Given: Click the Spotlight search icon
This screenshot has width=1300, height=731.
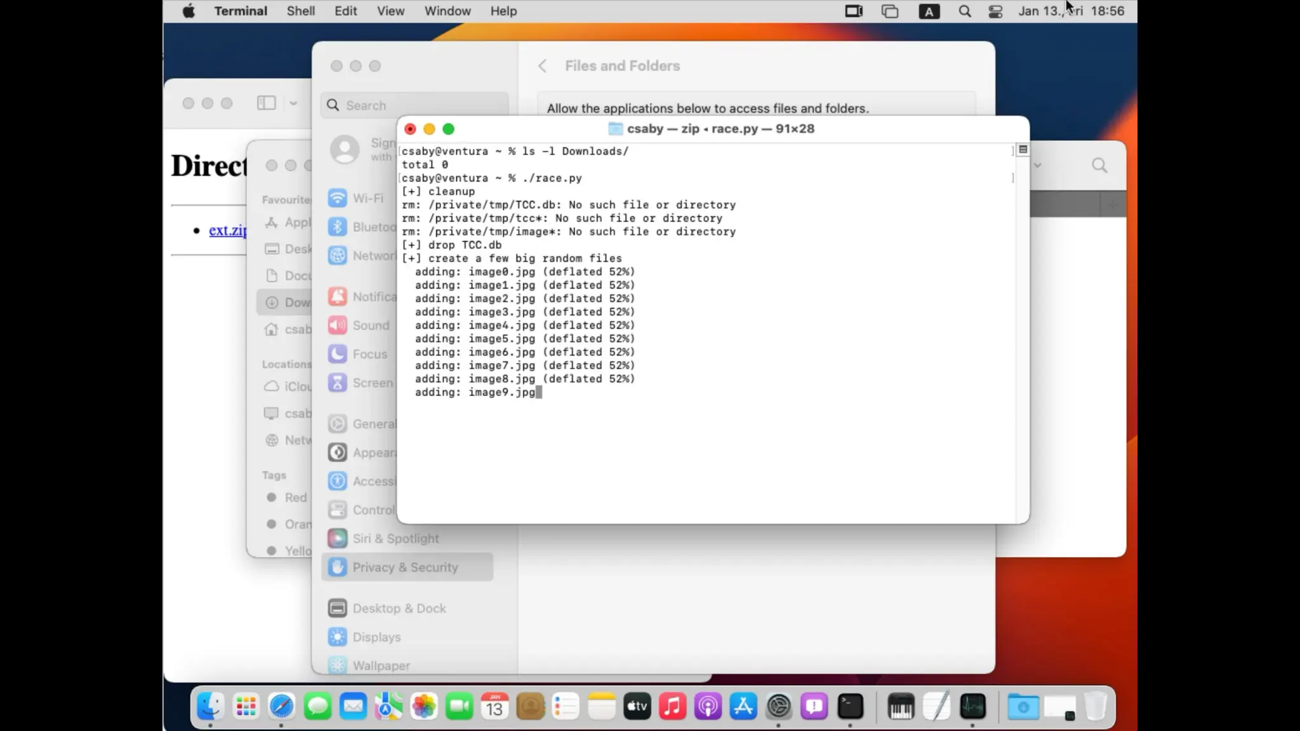Looking at the screenshot, I should 964,11.
